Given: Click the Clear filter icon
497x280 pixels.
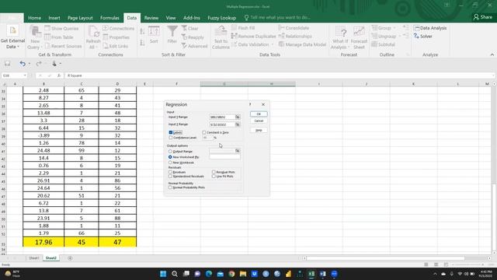Looking at the screenshot, I should click(x=184, y=28).
